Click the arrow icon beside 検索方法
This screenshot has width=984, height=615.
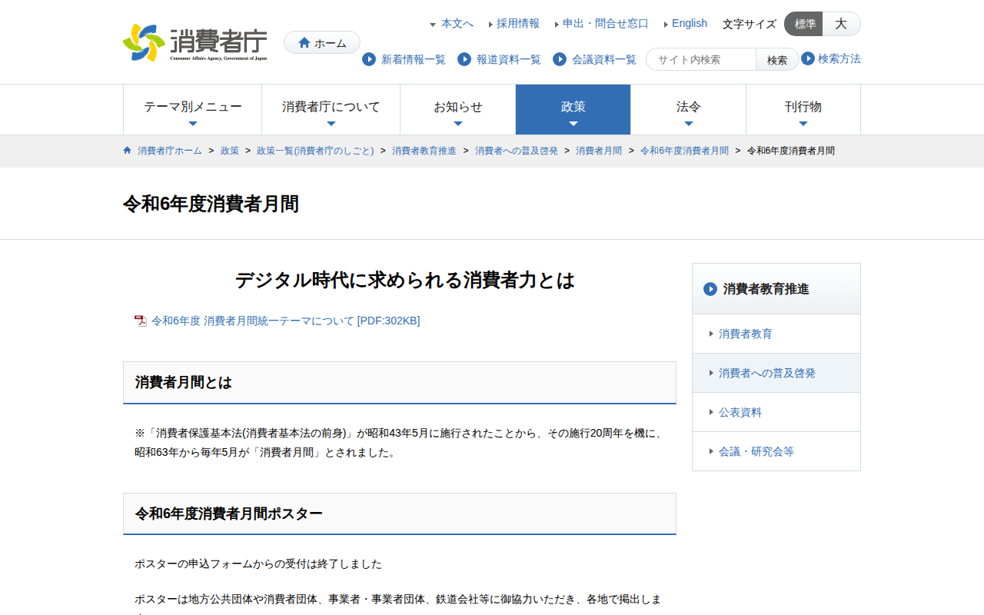click(x=808, y=58)
